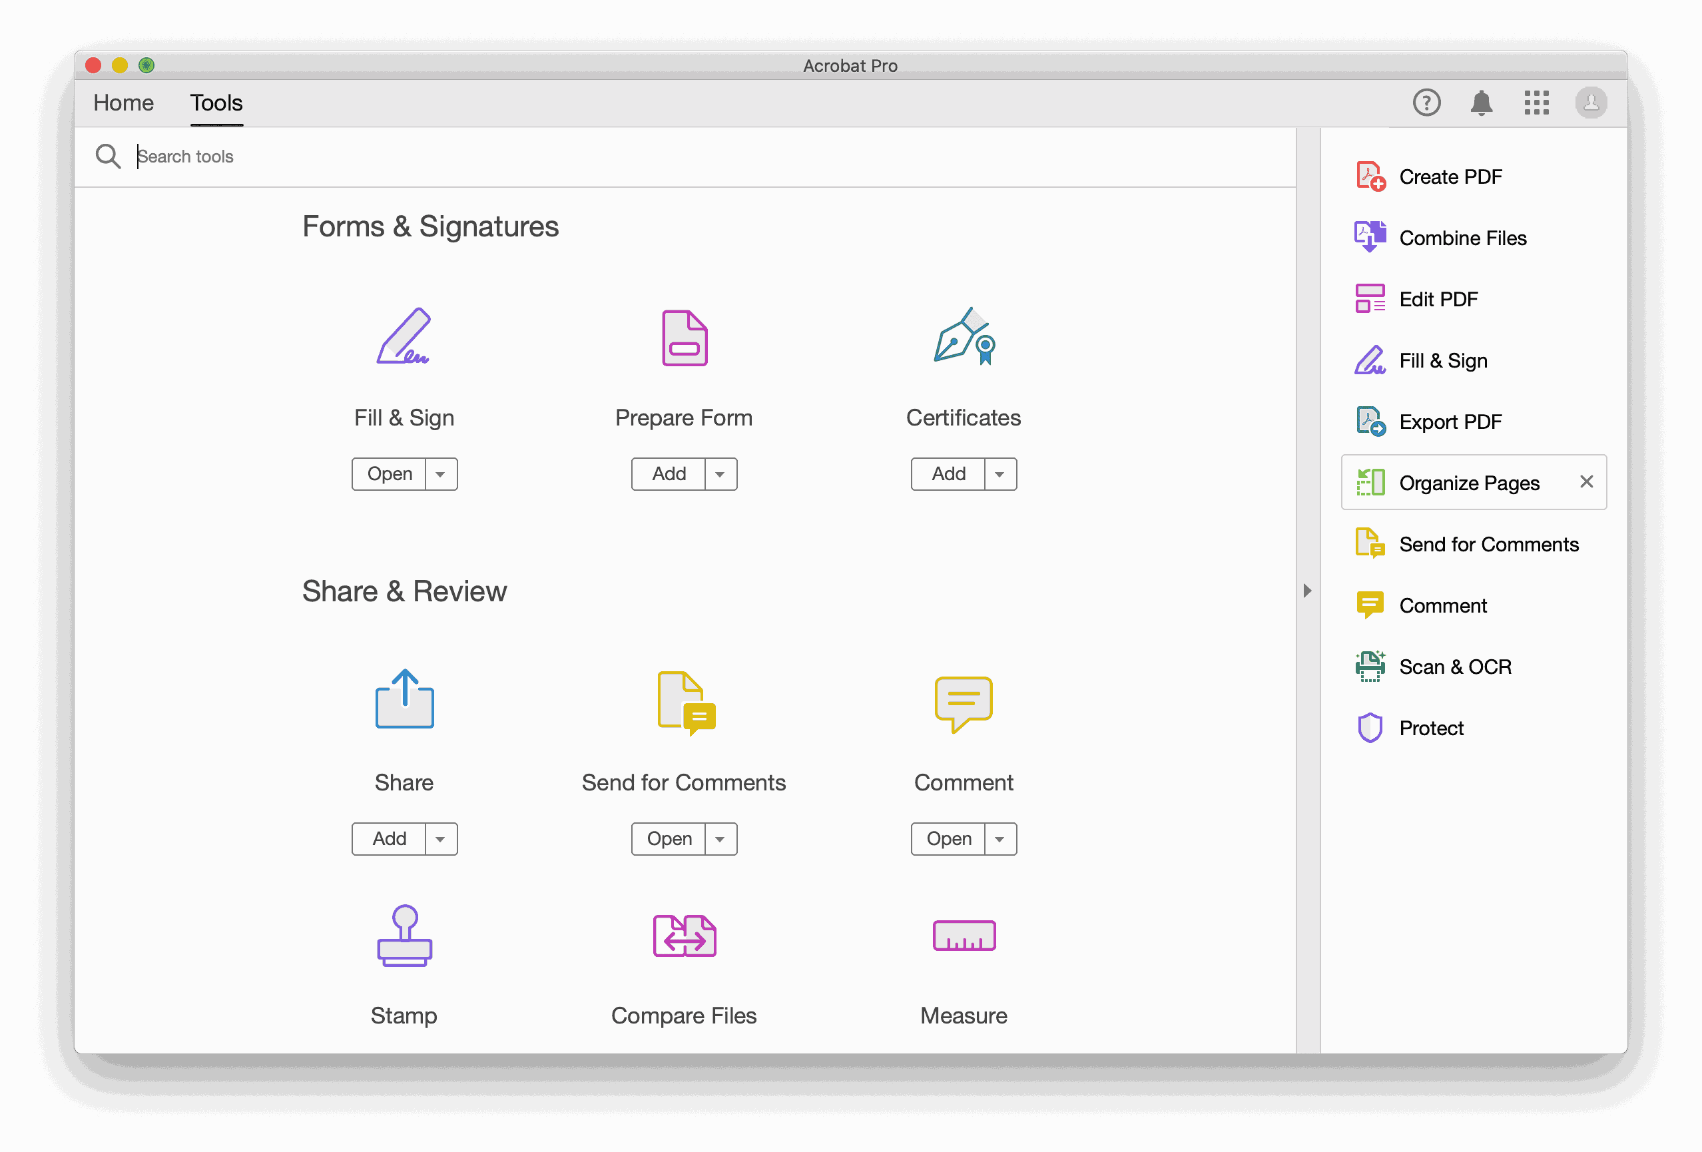Select Scan & OCR in the sidebar
The height and width of the screenshot is (1152, 1702).
tap(1454, 667)
